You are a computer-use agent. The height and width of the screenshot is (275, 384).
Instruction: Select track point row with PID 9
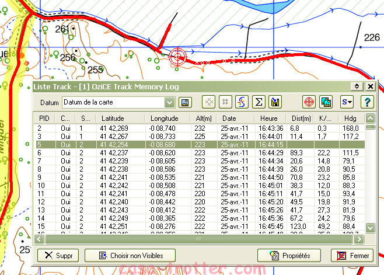point(199,177)
